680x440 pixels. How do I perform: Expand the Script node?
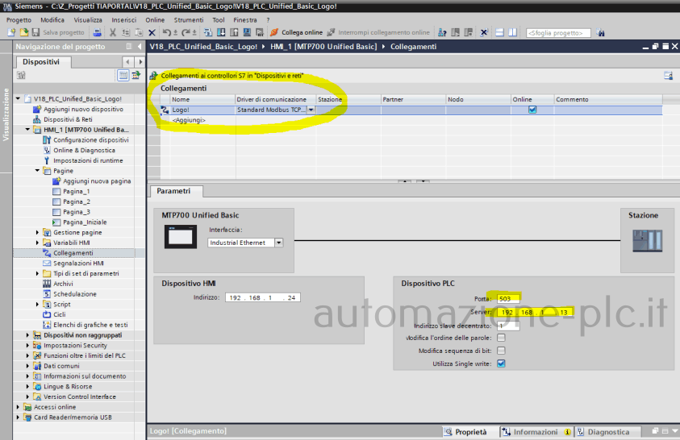click(37, 305)
